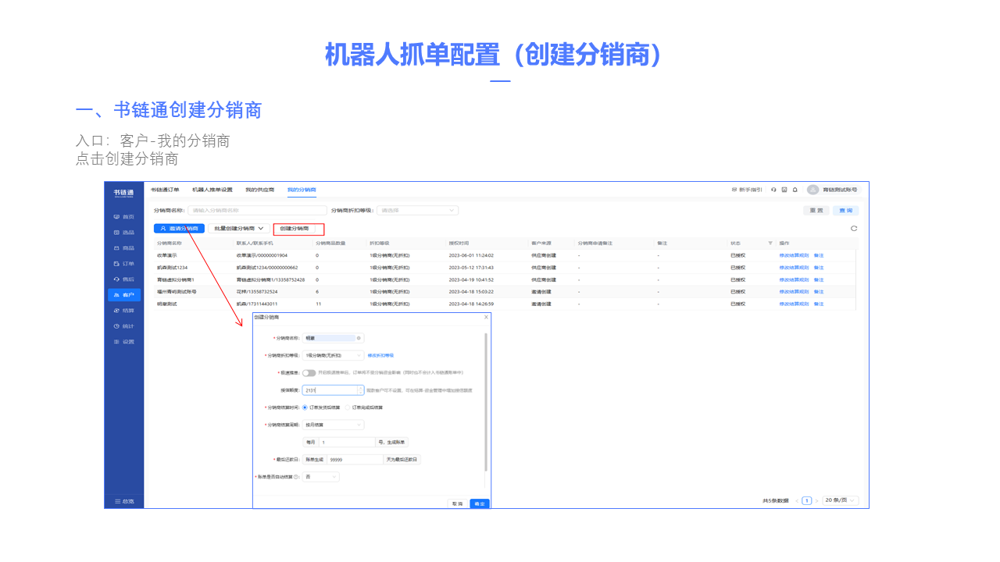Viewport: 1000px width, 562px height.
Task: Open the 状态 column filter icon
Action: pos(770,244)
